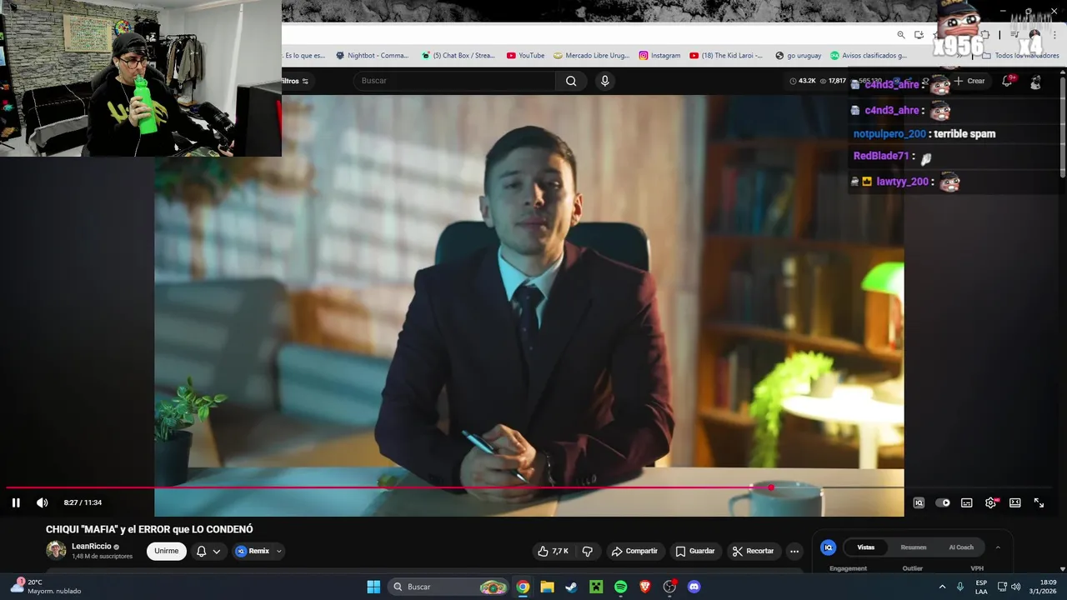Show hidden system tray icons

[942, 587]
